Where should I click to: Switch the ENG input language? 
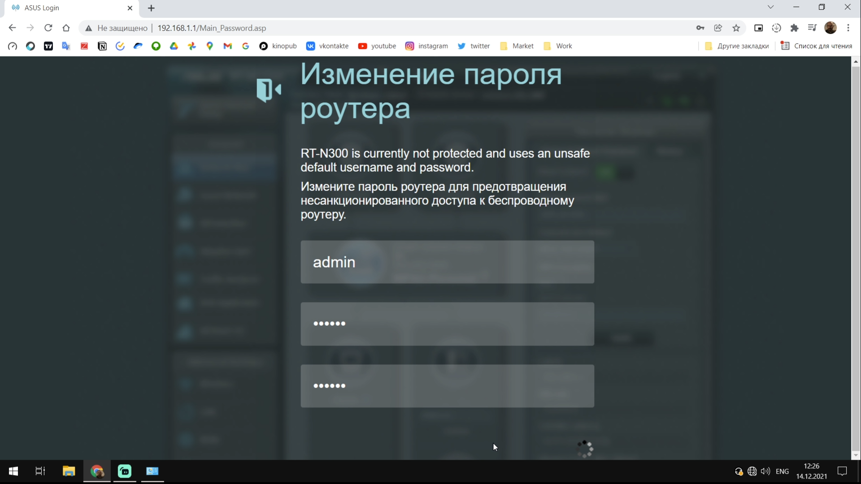click(782, 471)
